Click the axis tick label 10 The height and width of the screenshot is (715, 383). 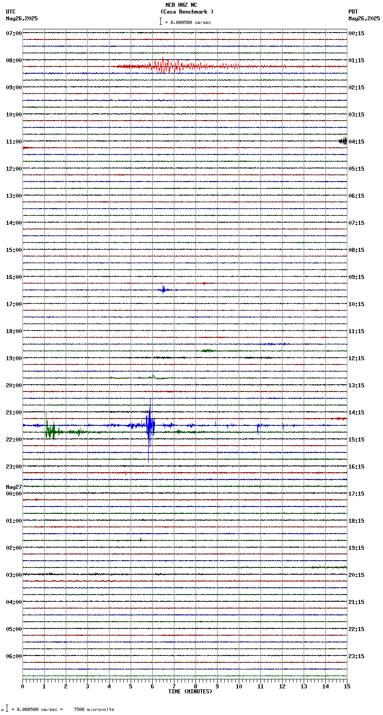click(239, 687)
